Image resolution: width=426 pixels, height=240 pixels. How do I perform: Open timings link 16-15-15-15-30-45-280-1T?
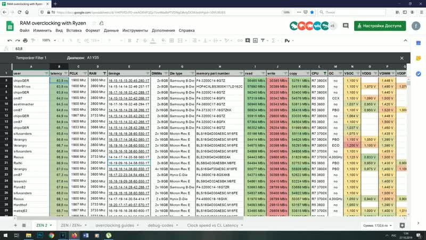pyautogui.click(x=129, y=81)
